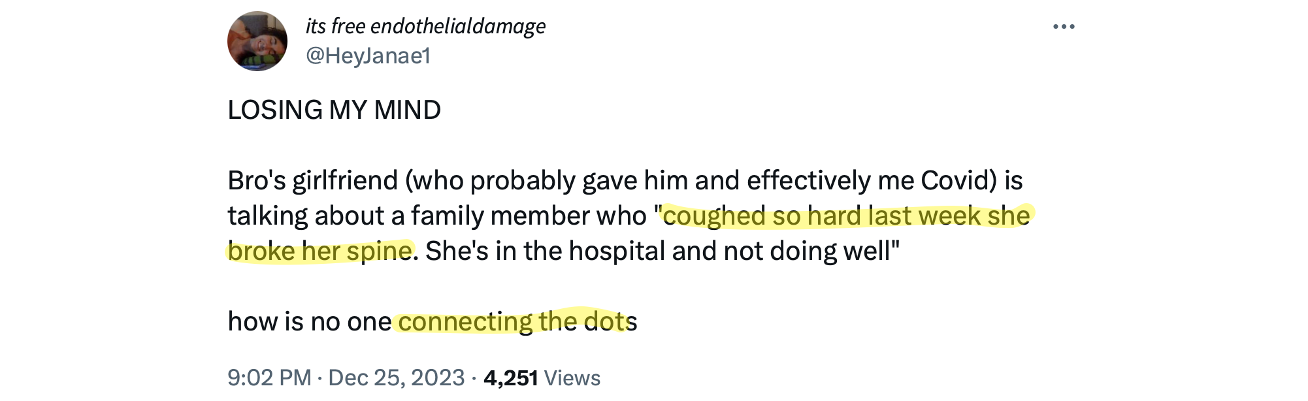Open the three-dot more options menu
The width and height of the screenshot is (1308, 401).
[1064, 27]
